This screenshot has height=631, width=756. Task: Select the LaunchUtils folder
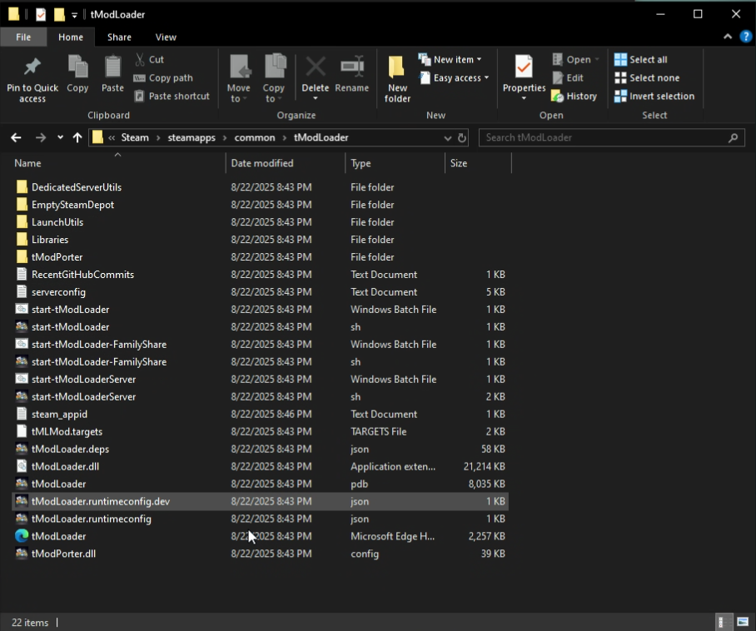260,221
